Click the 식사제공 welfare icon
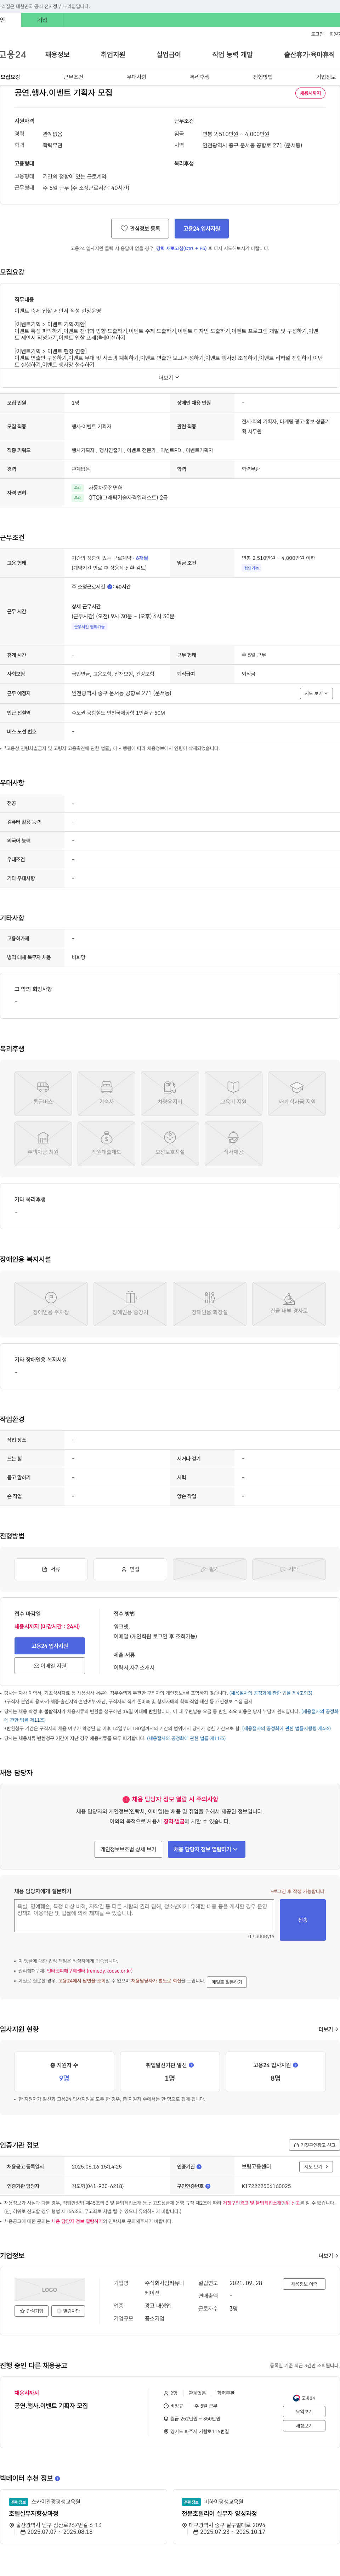Viewport: 340px width, 2576px height. tap(233, 1144)
